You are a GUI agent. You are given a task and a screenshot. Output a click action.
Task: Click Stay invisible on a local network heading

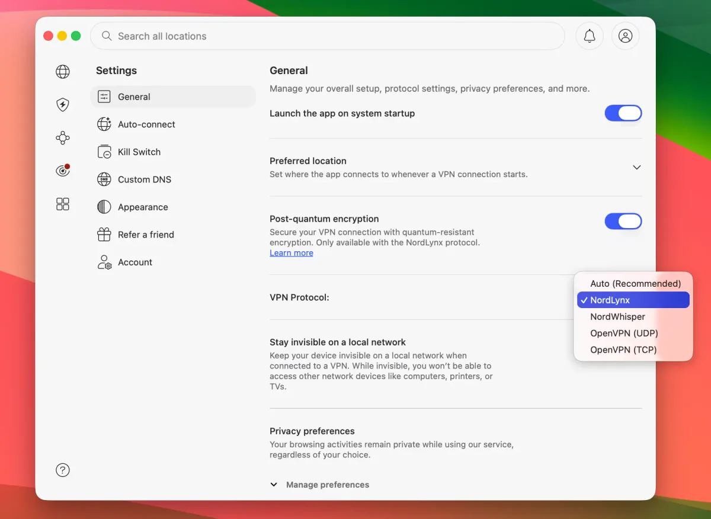(338, 342)
